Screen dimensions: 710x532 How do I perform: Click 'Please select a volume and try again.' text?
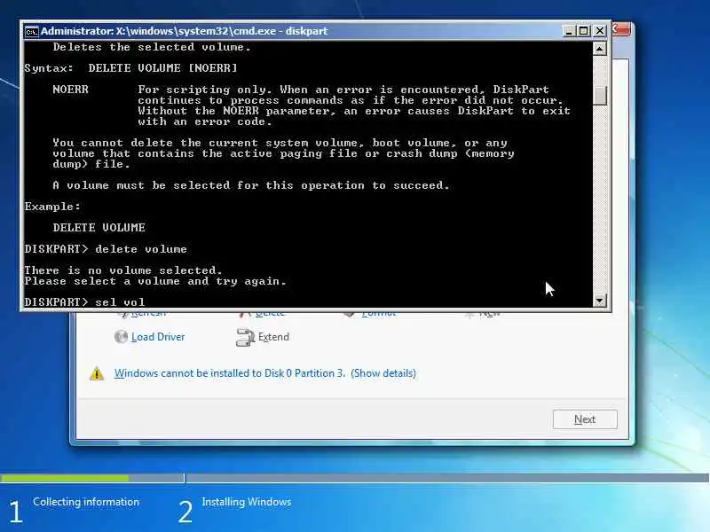point(155,281)
